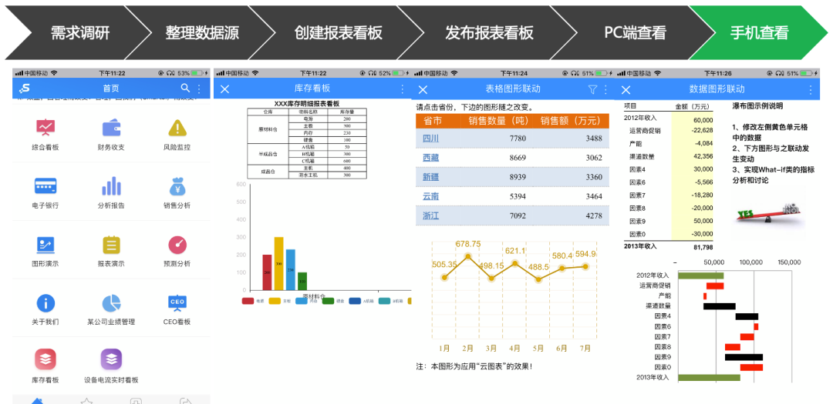Click the green legend swatch in 库存看板

point(329,301)
